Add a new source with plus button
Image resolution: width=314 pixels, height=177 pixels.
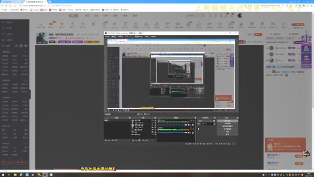click(x=133, y=140)
